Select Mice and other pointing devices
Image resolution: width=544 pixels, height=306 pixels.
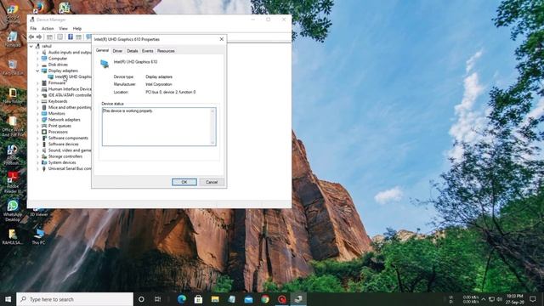pyautogui.click(x=70, y=108)
